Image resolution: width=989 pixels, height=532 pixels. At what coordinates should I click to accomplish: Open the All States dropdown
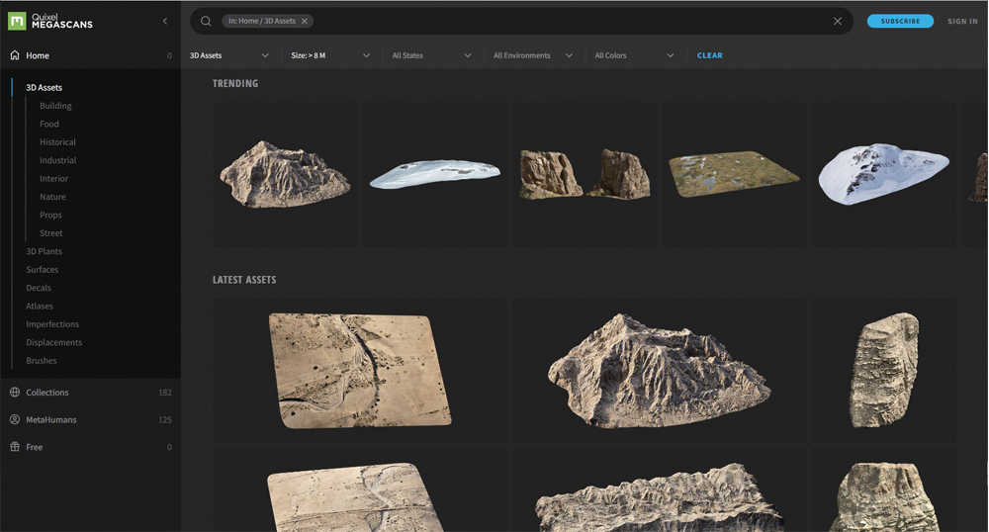click(431, 55)
